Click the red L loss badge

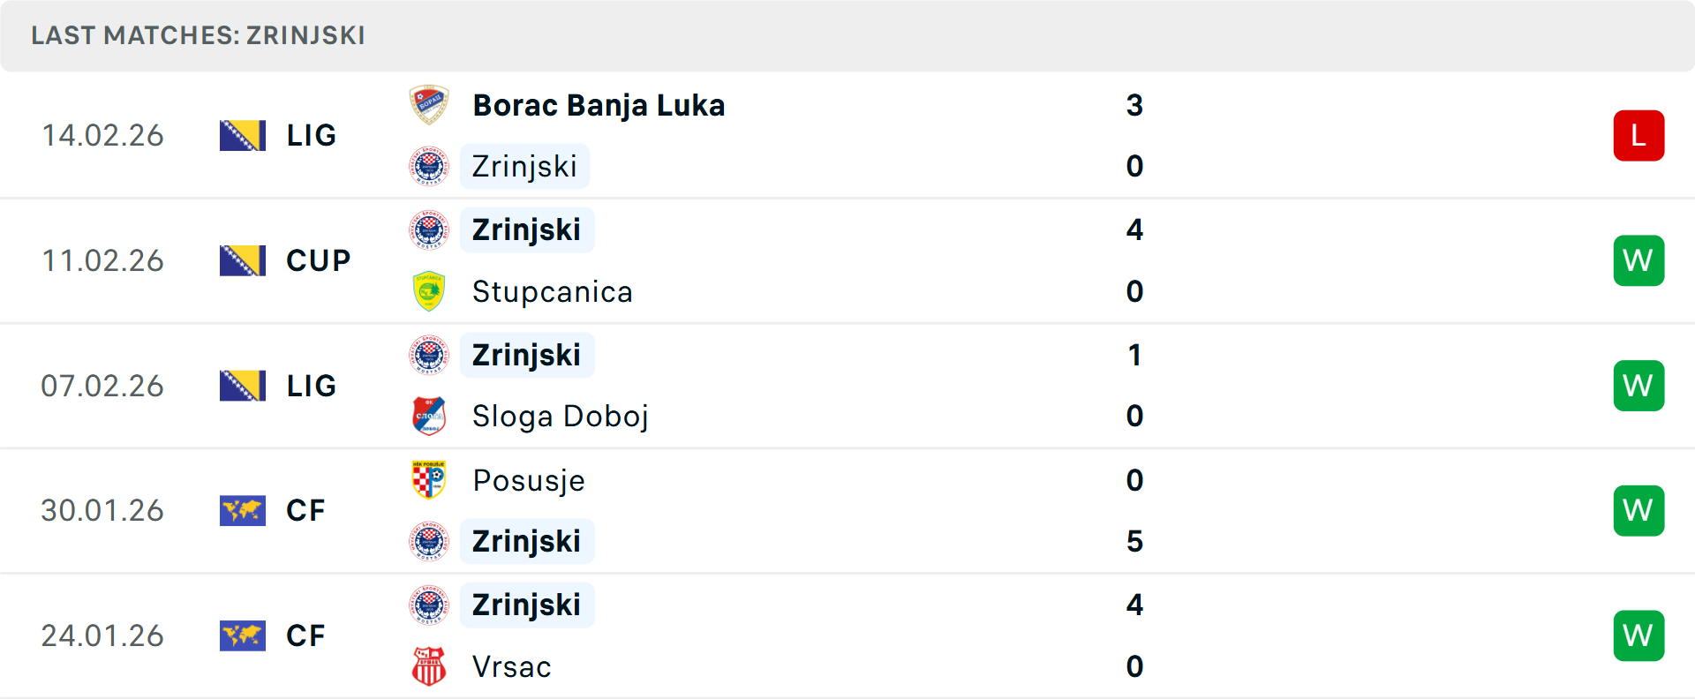[x=1638, y=136]
